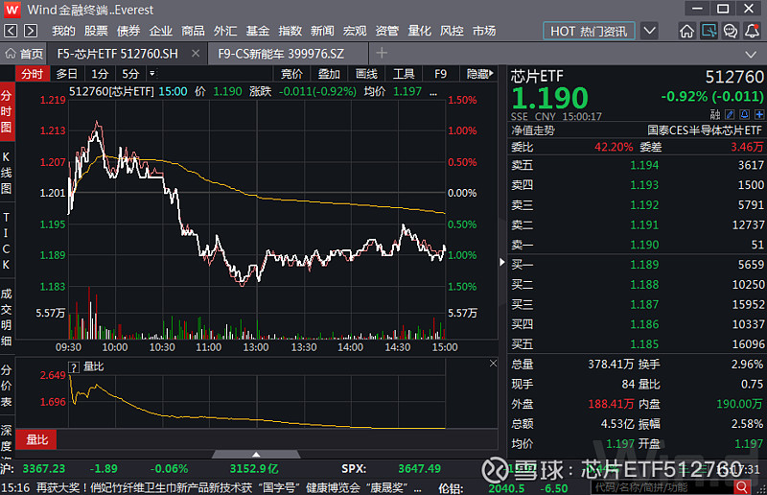Select the TICK left sidebar tab

[7, 242]
